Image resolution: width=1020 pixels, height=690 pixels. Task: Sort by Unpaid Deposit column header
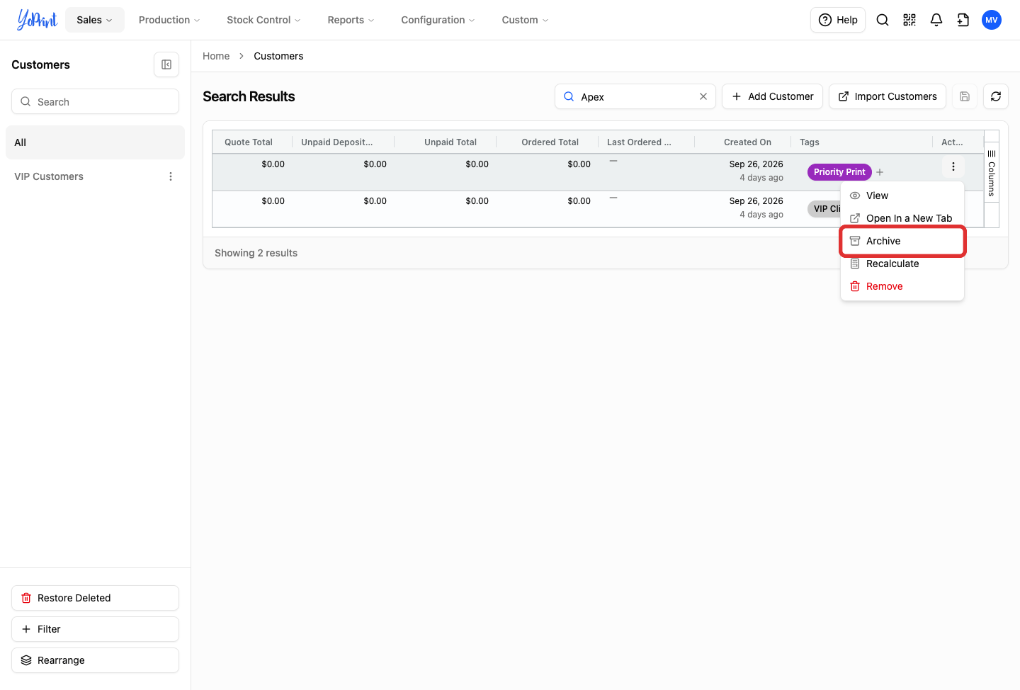pyautogui.click(x=337, y=142)
